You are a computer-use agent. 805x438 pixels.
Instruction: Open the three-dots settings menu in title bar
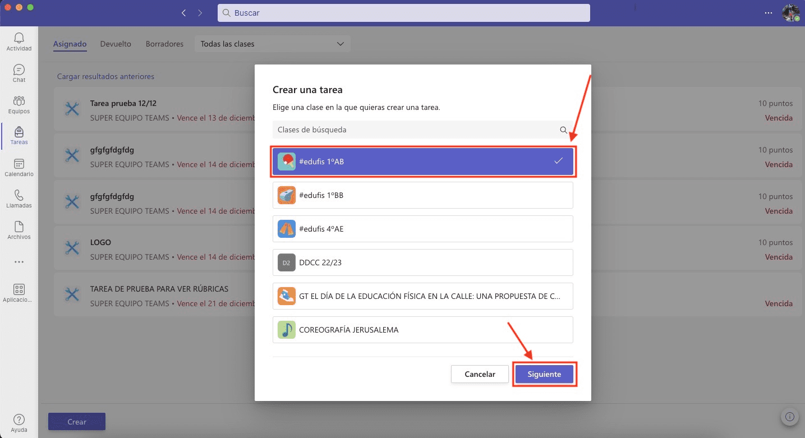[x=769, y=13]
